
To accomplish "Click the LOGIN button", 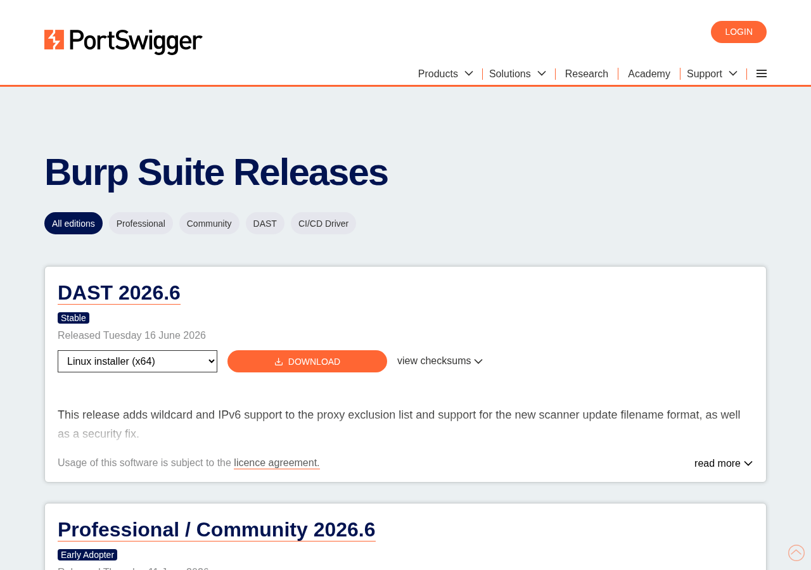I will [739, 32].
